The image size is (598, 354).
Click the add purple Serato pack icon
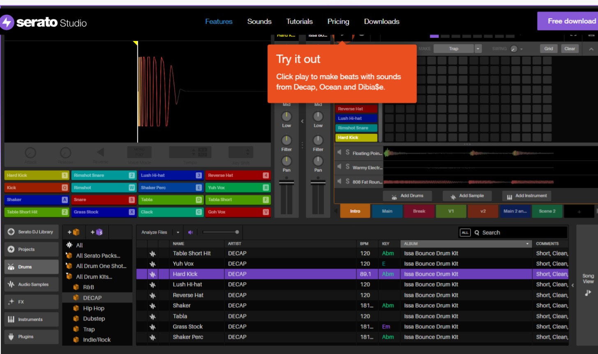(97, 232)
